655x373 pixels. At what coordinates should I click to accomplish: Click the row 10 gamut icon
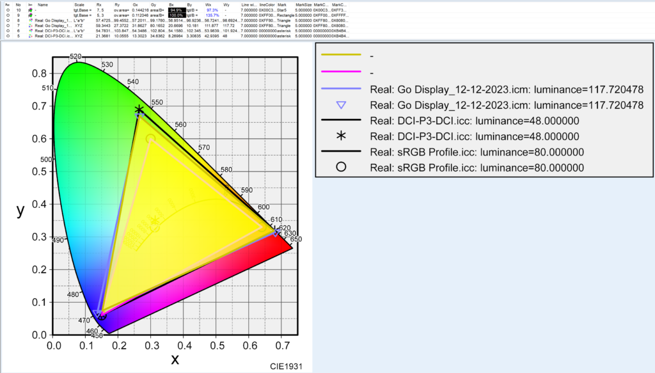pyautogui.click(x=30, y=10)
